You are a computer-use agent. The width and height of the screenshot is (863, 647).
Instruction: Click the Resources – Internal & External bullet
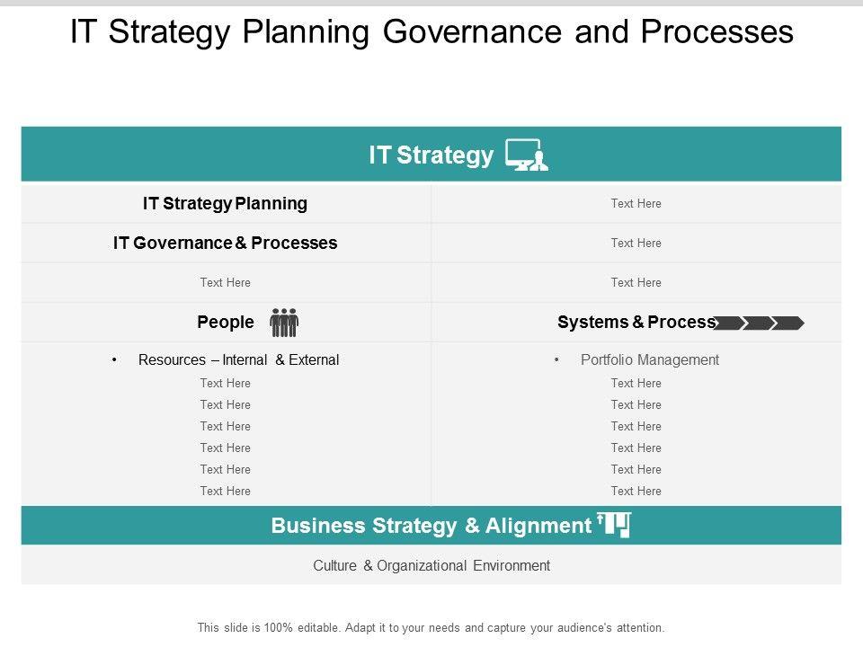coord(238,360)
